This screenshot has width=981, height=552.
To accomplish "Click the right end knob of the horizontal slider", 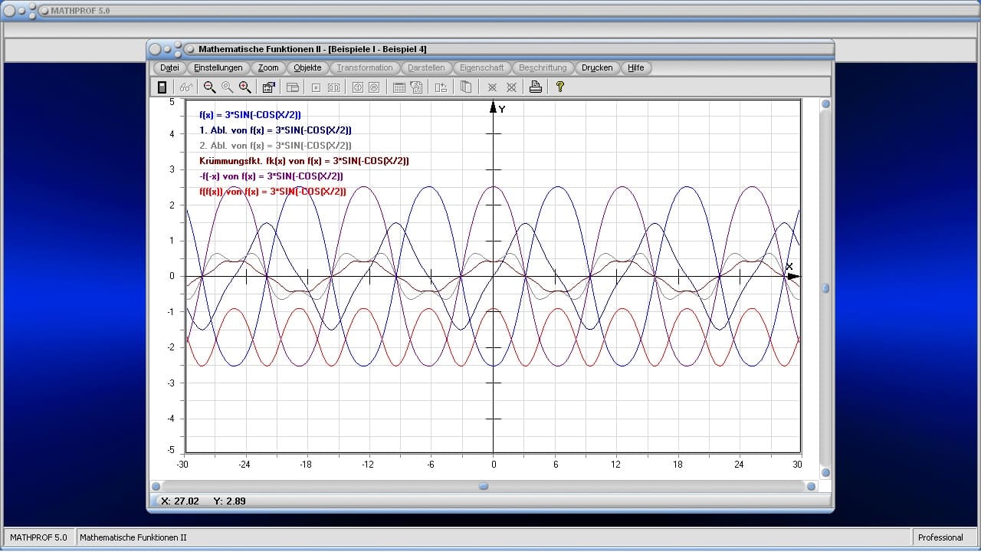I will (x=811, y=486).
